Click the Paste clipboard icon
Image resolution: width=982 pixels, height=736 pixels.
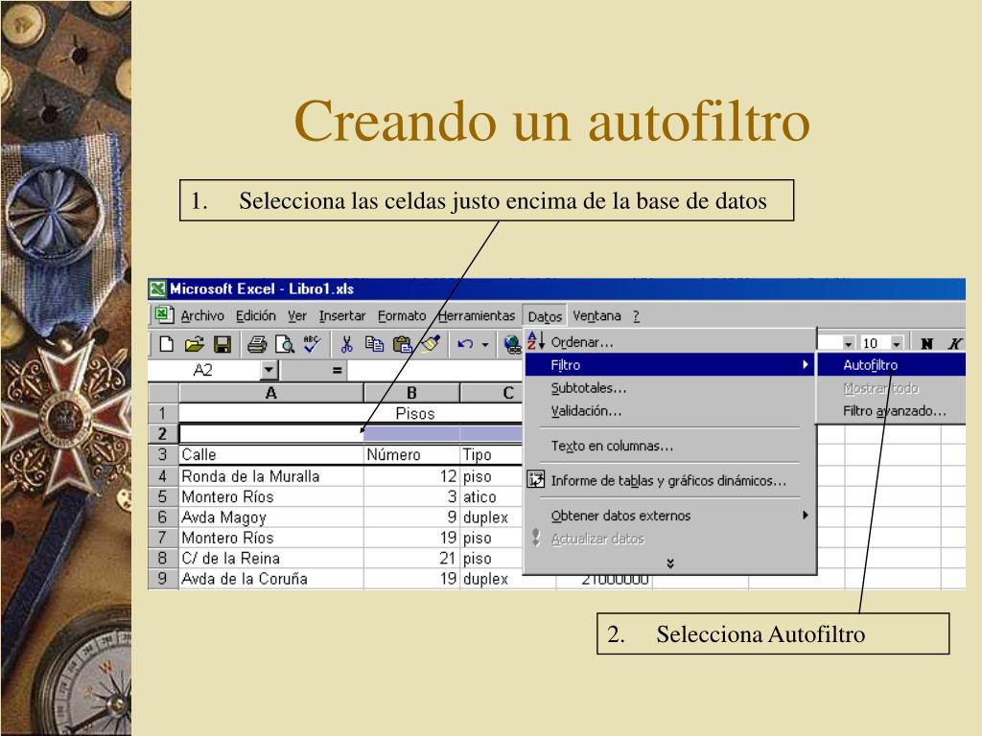click(402, 344)
